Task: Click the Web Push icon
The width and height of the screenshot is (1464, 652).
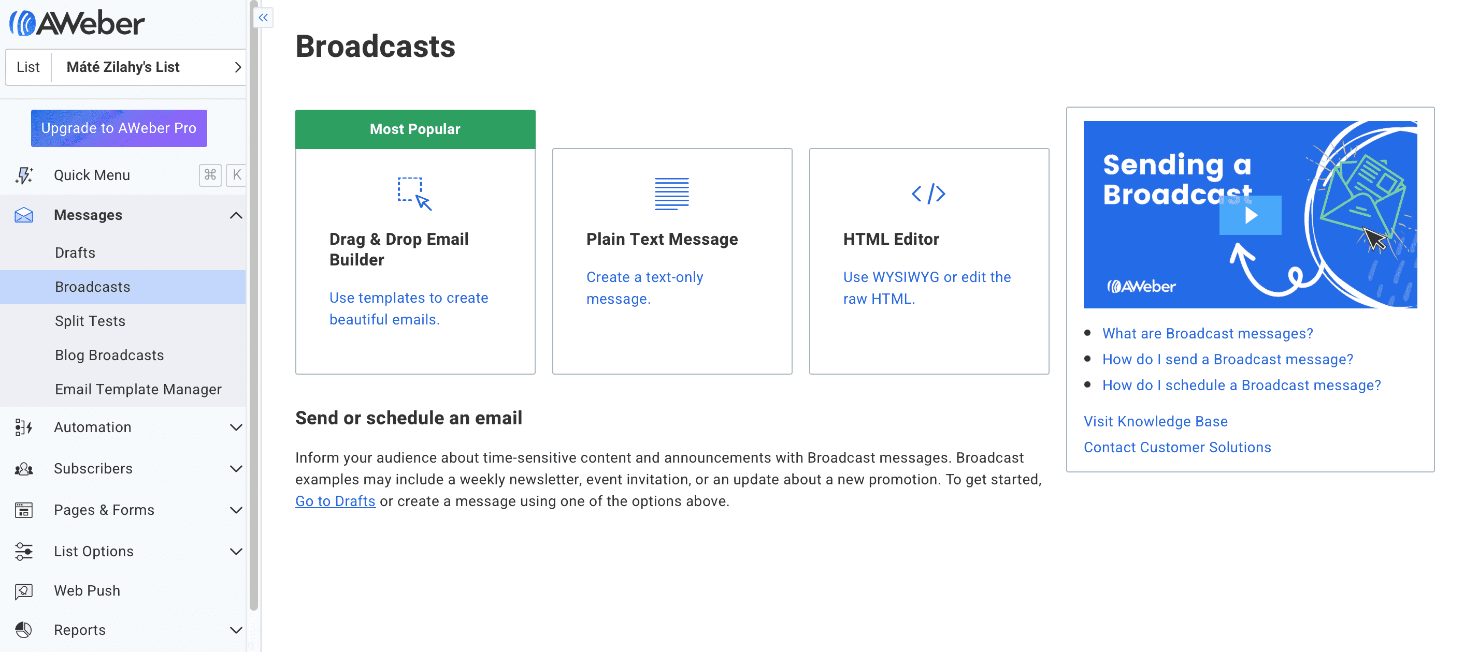Action: click(24, 591)
